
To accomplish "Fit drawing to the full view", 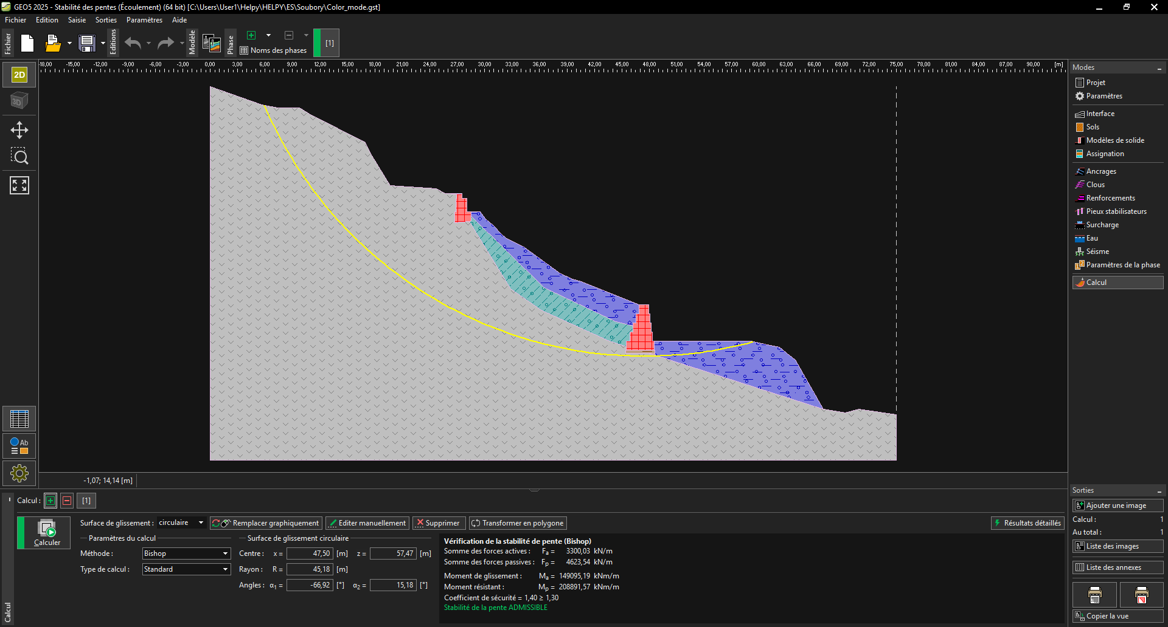I will pos(19,185).
